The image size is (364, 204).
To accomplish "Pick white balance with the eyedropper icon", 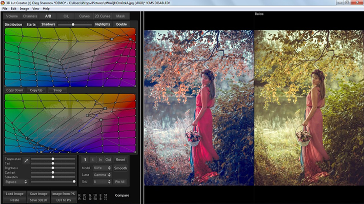I will pyautogui.click(x=26, y=160).
